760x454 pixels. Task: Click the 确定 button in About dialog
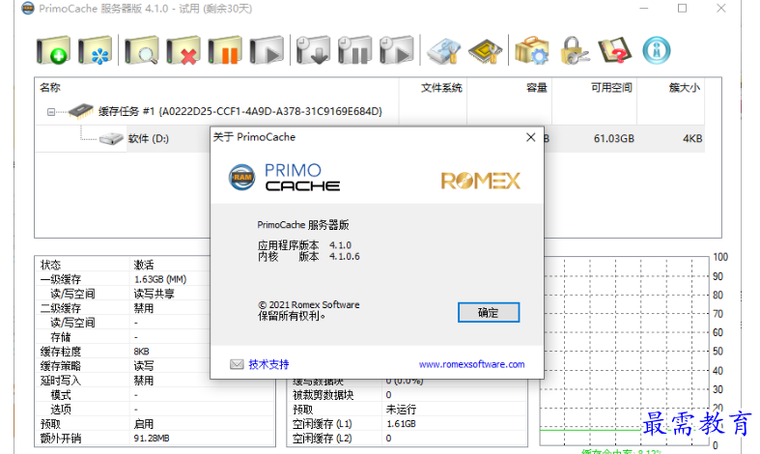489,312
